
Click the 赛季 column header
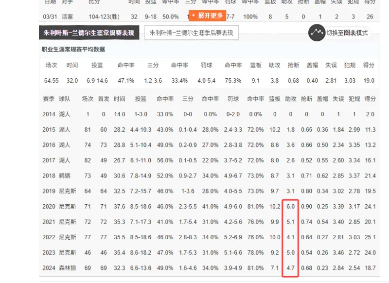click(49, 99)
